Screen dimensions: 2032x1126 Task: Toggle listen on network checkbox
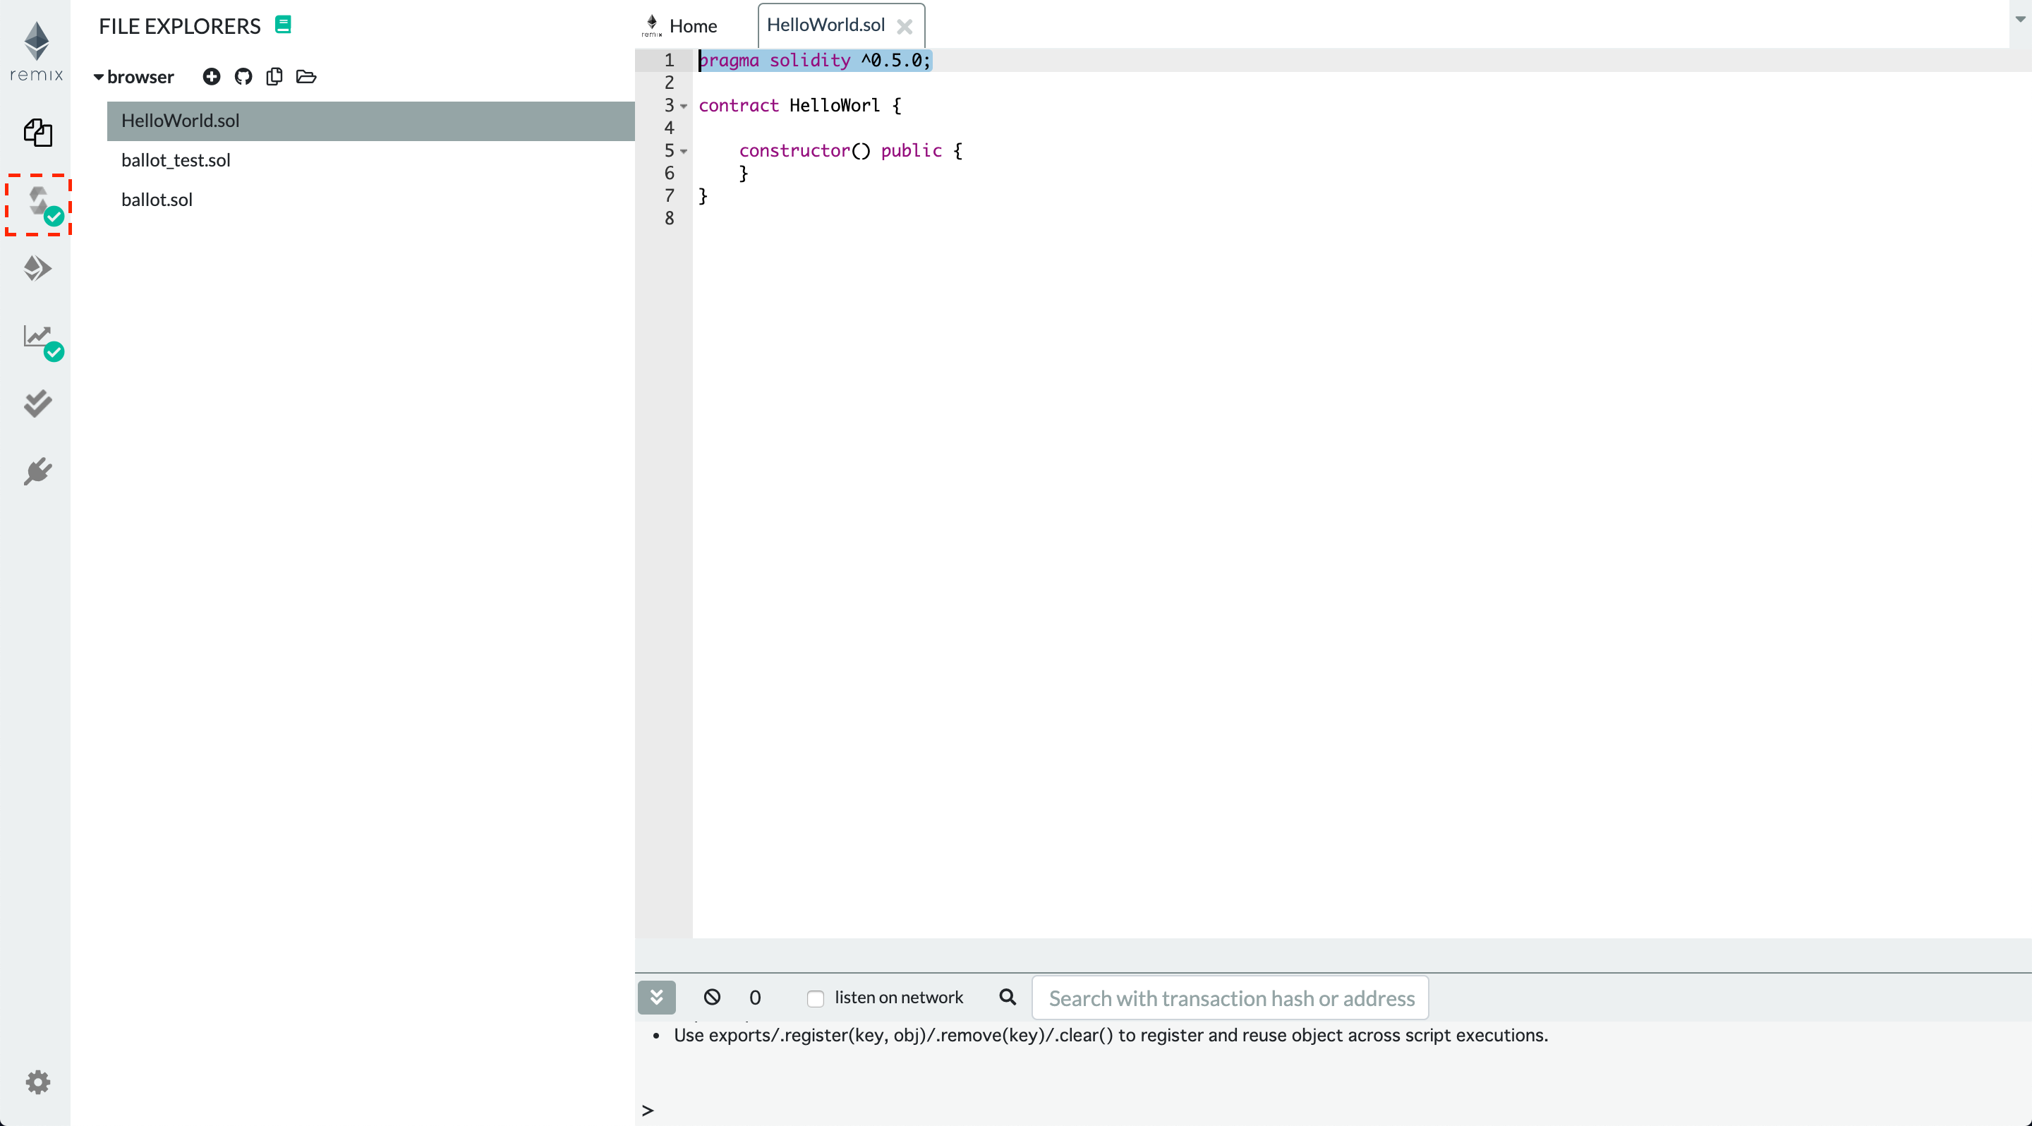click(815, 998)
